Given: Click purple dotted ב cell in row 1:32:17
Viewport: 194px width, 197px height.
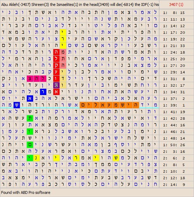Looking at the screenshot, I should (56, 85).
